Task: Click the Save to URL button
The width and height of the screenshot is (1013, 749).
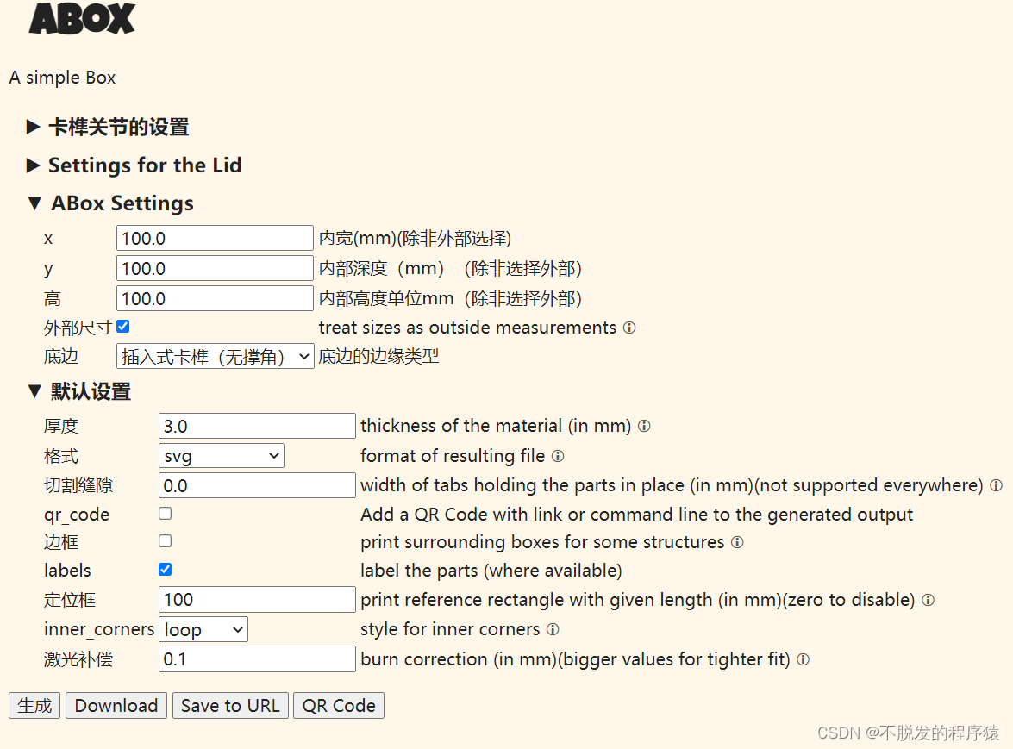Action: (x=230, y=705)
